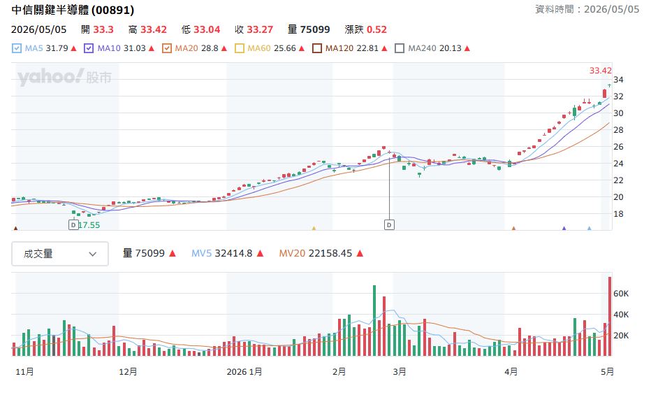Click the tallest red volume bar at May
Image resolution: width=651 pixels, height=402 pixels.
[610, 317]
